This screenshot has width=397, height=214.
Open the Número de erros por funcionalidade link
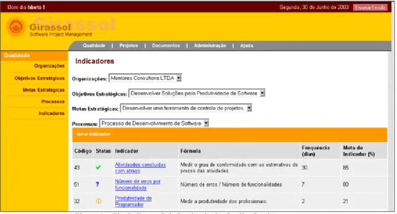tap(138, 184)
